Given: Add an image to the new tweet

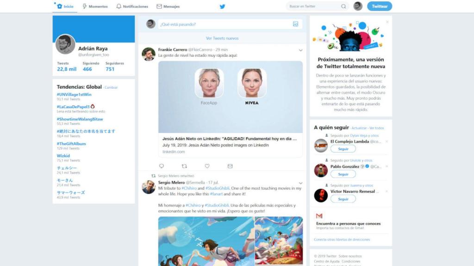Looking at the screenshot, I should pyautogui.click(x=295, y=24).
